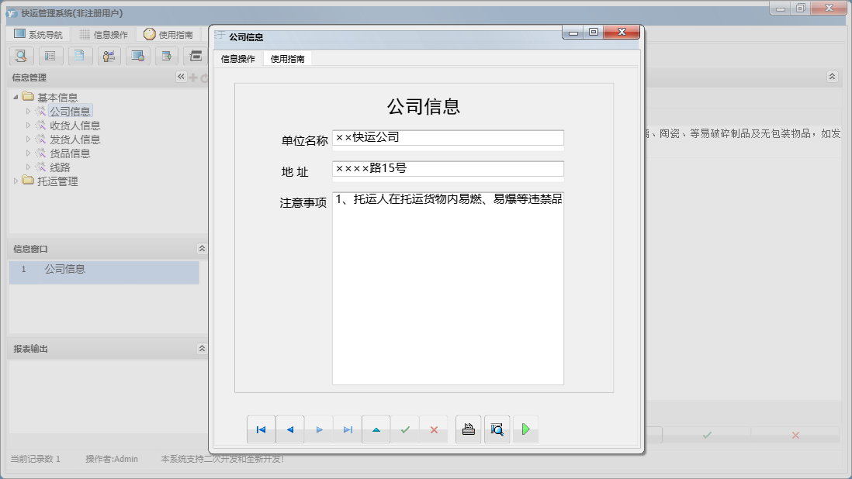Click the print icon in the dialog
The height and width of the screenshot is (479, 852).
click(468, 429)
